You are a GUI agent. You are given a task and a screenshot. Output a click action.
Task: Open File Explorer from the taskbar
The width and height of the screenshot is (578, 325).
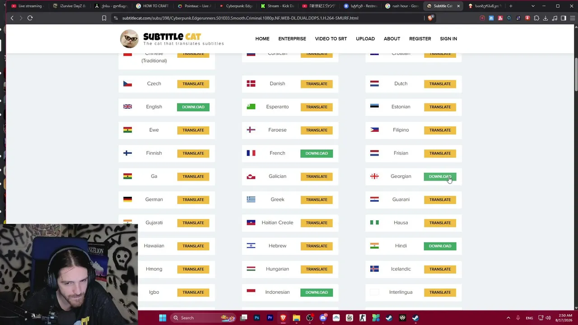296,318
